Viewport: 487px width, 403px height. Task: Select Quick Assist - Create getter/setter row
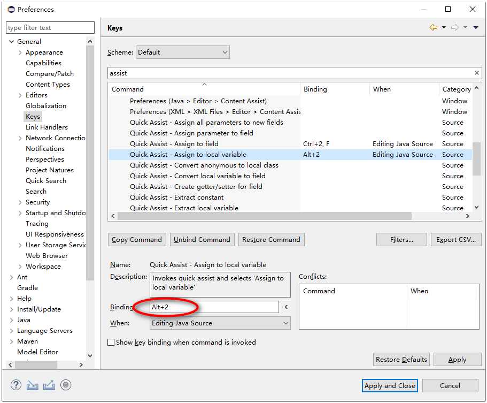[x=290, y=187]
